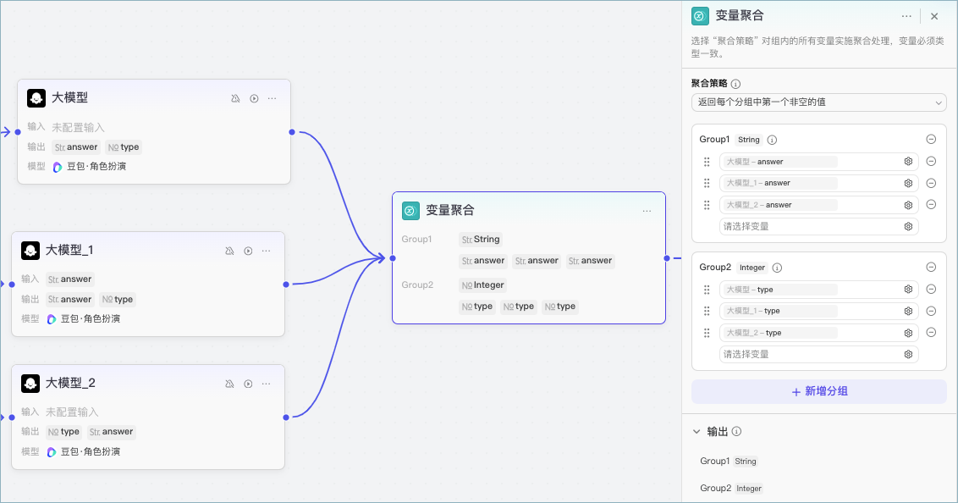The height and width of the screenshot is (503, 958).
Task: Run the 大模型 node with play icon
Action: point(254,98)
